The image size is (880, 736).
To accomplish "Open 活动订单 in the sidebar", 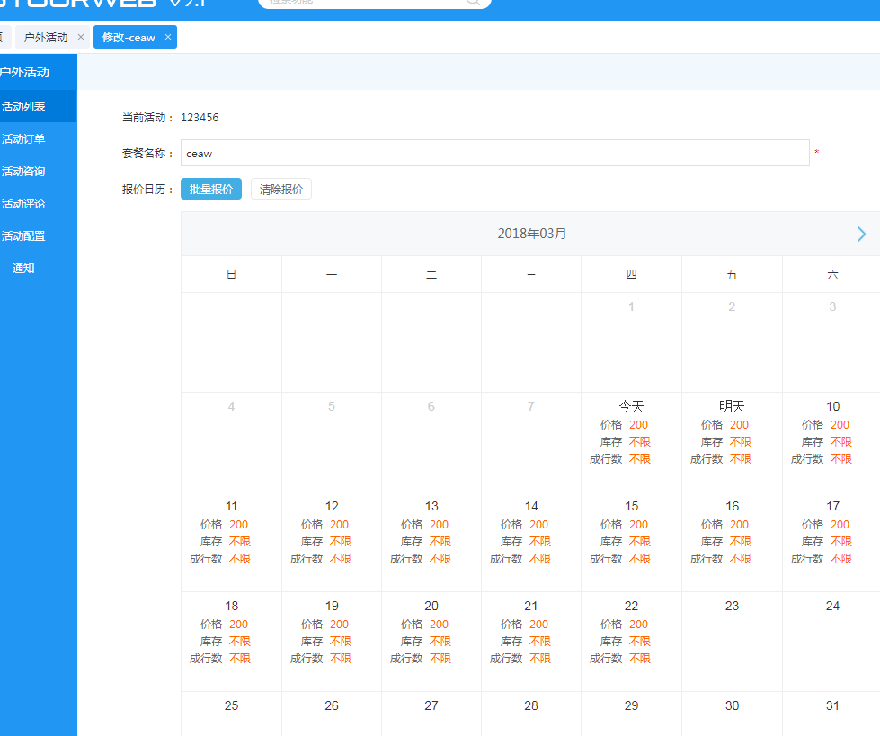I will 24,138.
